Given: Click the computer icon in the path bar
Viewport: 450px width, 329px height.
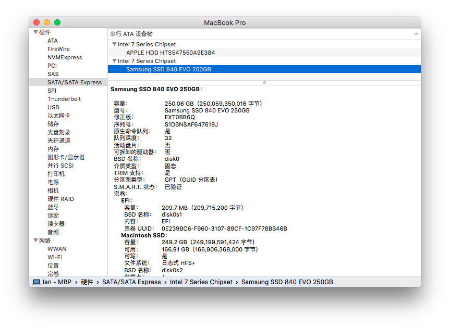Looking at the screenshot, I should click(x=37, y=282).
